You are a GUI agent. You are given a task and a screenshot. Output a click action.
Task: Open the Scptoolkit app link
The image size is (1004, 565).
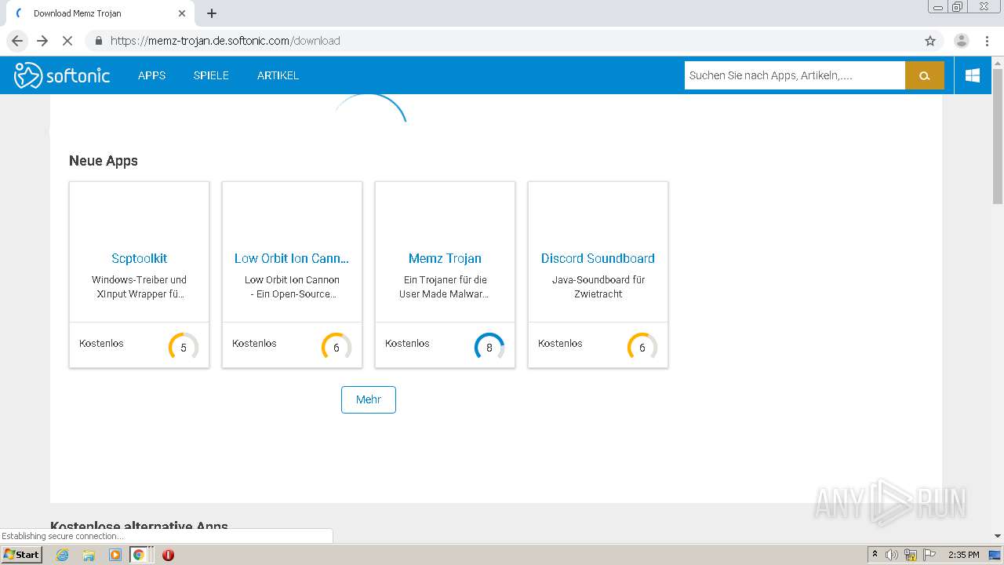[139, 258]
